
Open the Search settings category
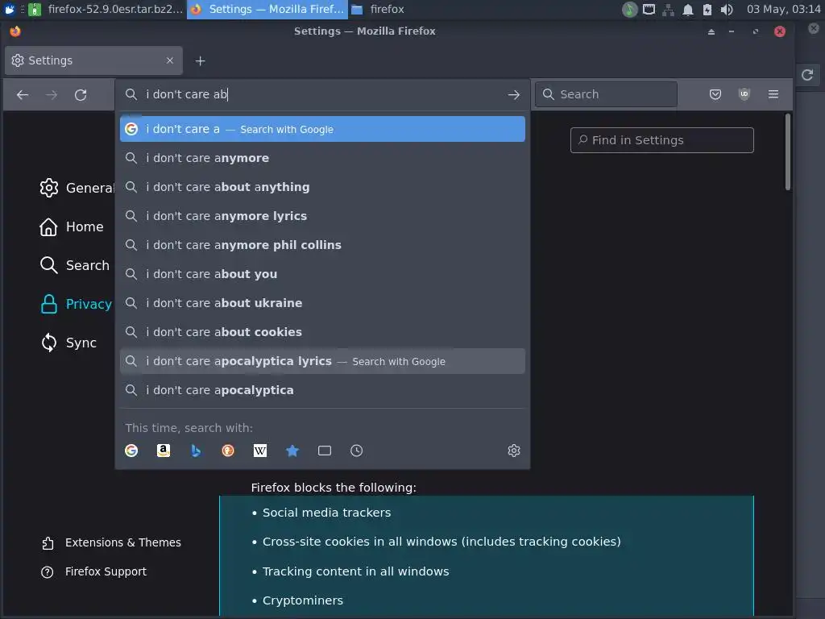click(x=75, y=265)
